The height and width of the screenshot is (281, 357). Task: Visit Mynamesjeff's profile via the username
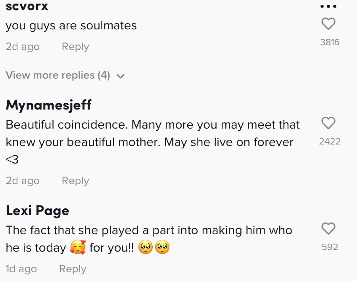[x=49, y=105]
